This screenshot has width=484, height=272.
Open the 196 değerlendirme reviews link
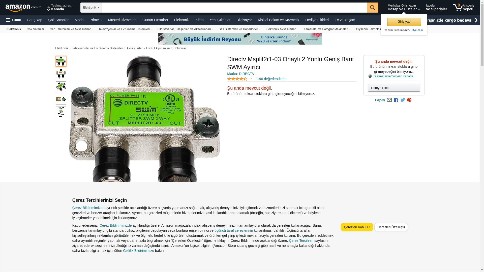click(272, 79)
